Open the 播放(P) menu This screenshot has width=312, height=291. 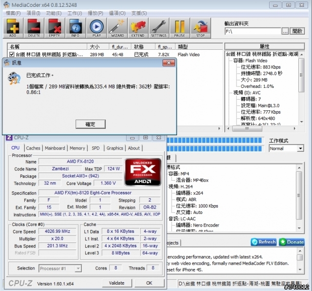(x=96, y=13)
